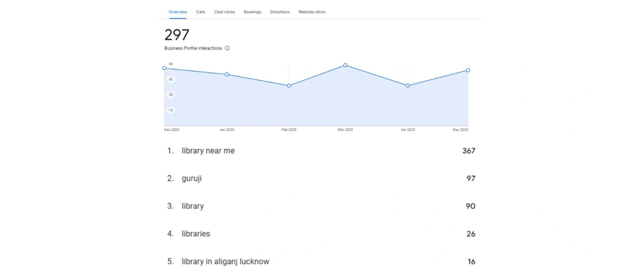Screen dimensions: 639x276
Task: Select the Feb 2025 data point
Action: [x=289, y=86]
